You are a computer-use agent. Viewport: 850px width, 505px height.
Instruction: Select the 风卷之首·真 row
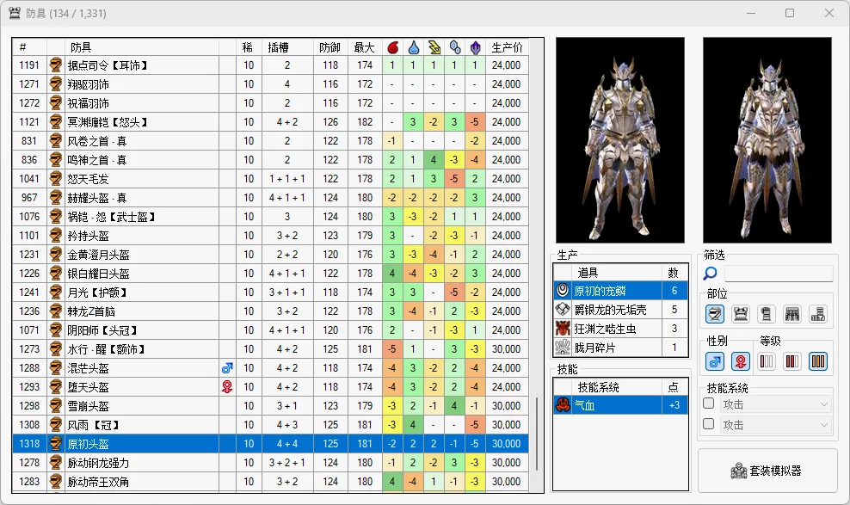click(x=270, y=141)
